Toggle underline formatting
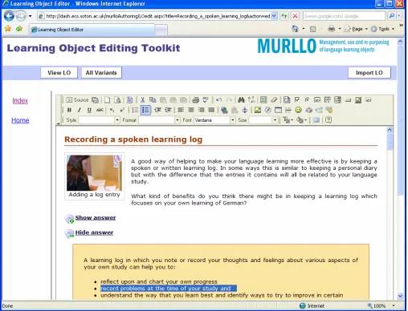408x311 pixels. point(89,110)
